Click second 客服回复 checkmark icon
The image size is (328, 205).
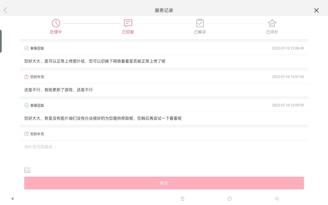click(x=26, y=105)
